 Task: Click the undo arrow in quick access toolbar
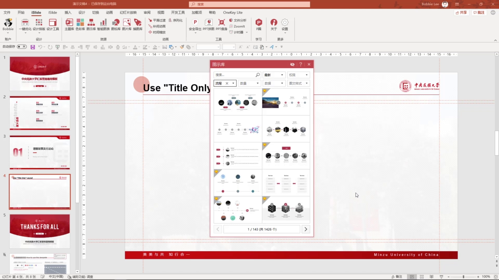40,47
